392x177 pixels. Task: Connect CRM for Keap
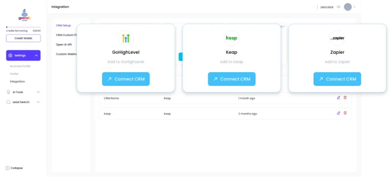click(x=232, y=79)
